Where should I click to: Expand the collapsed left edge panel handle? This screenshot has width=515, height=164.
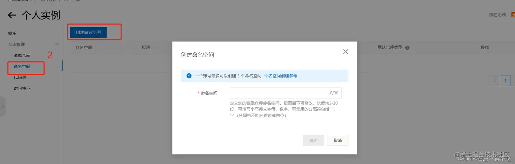coord(3,106)
